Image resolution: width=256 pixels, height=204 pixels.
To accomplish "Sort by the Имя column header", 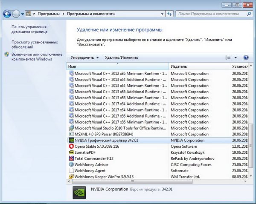I will 118,66.
